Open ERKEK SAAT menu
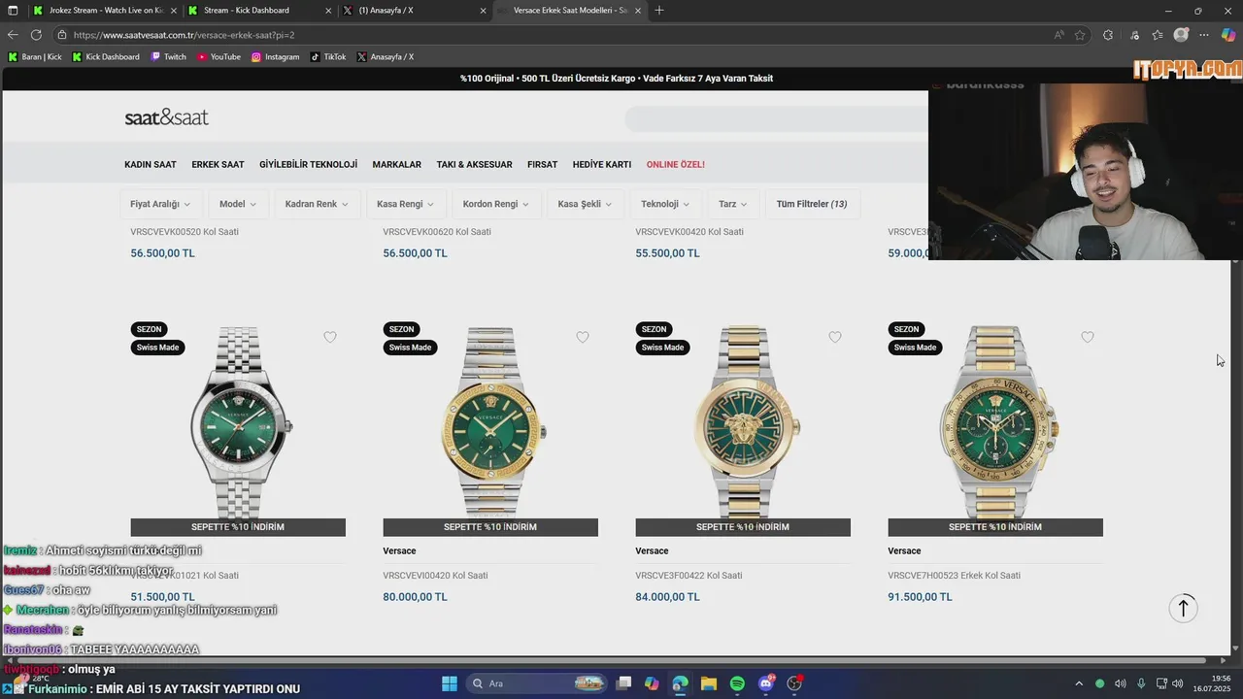Viewport: 1243px width, 699px height. (218, 164)
